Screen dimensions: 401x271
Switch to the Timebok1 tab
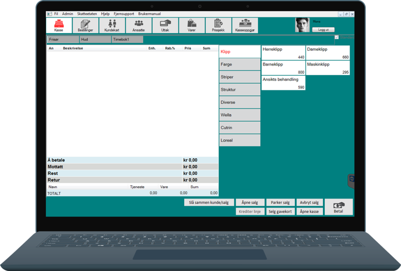pyautogui.click(x=127, y=40)
